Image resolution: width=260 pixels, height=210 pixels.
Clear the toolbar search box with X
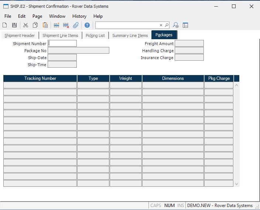pos(161,25)
